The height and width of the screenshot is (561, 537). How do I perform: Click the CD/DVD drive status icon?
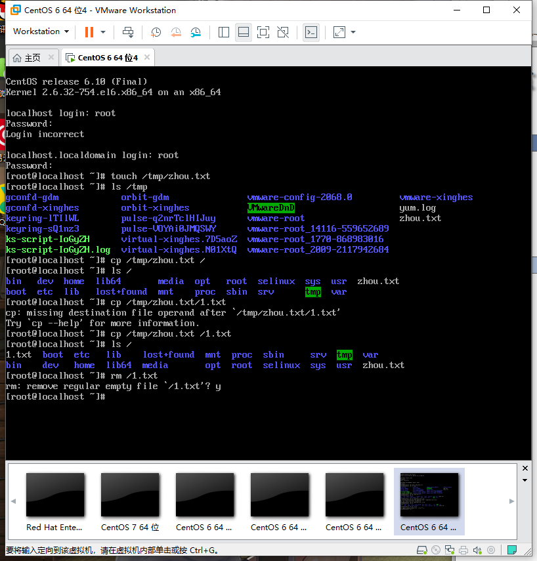(436, 550)
